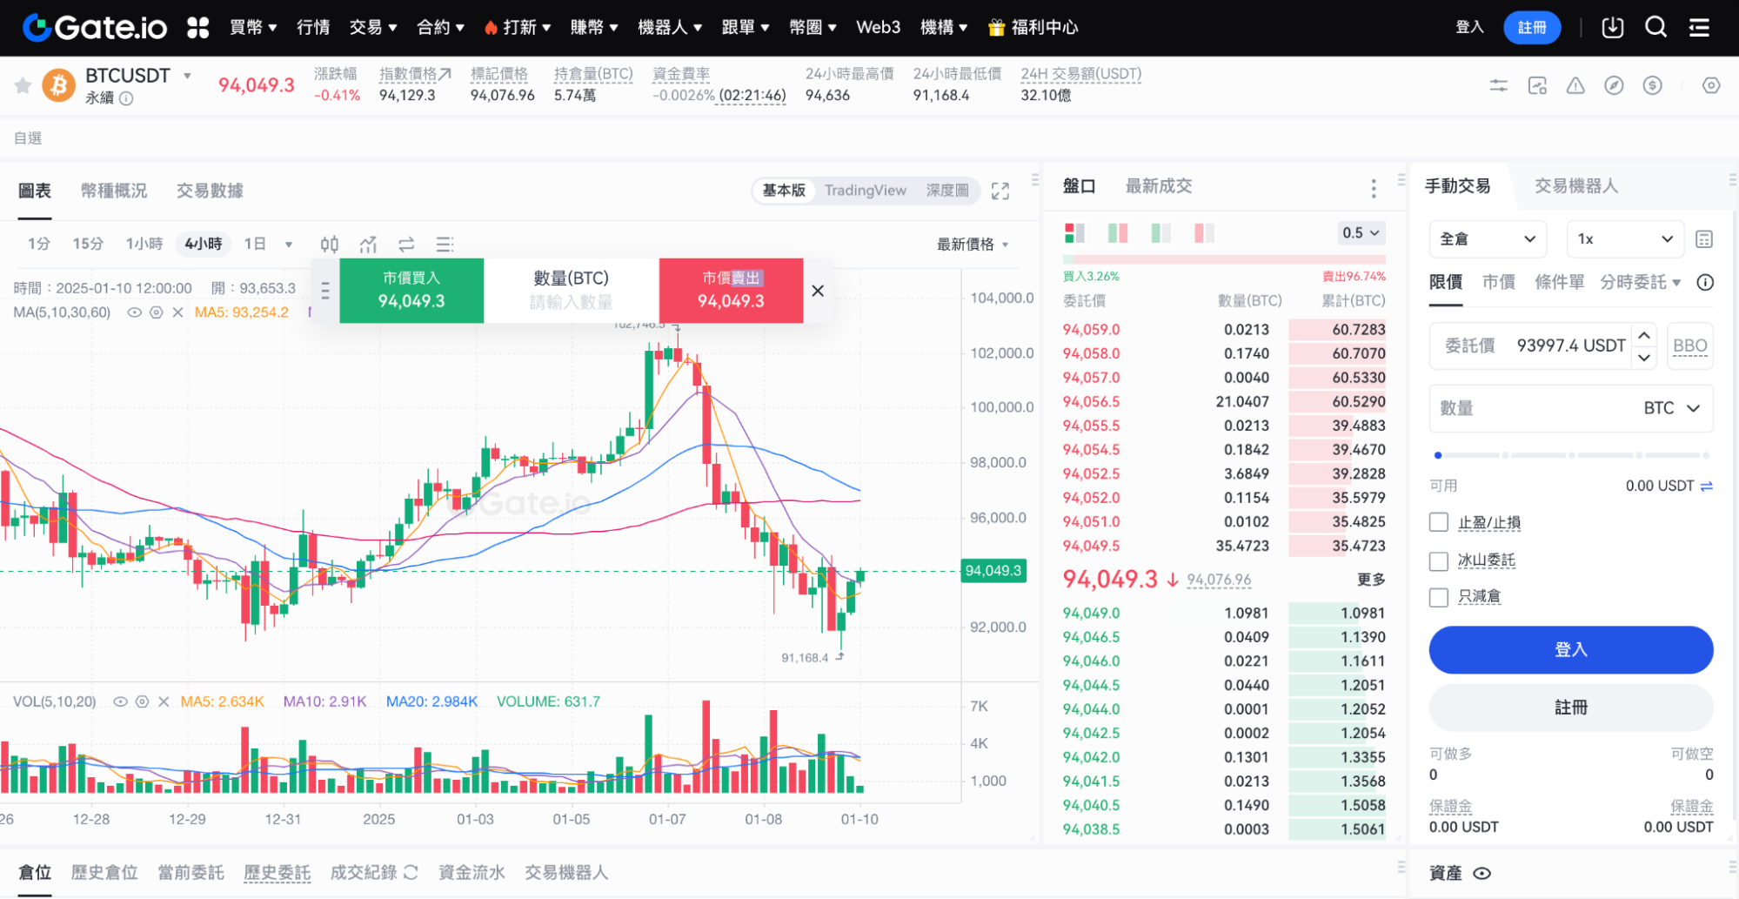Open the indicators icon on chart toolbar

pos(368,245)
